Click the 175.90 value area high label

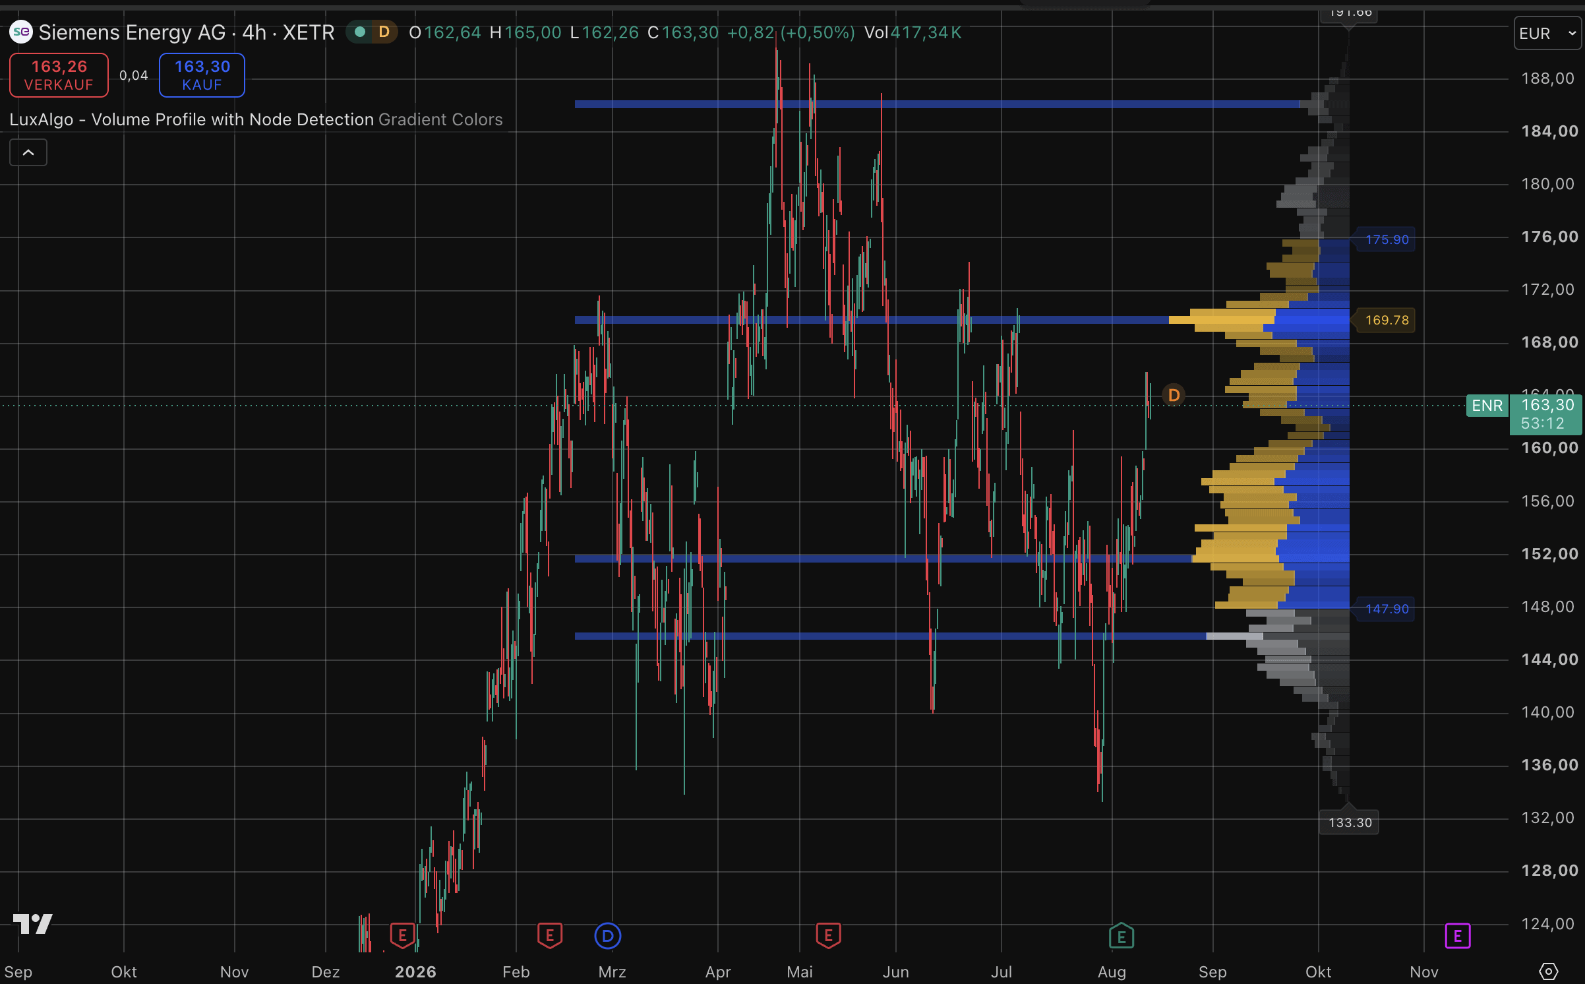point(1387,239)
